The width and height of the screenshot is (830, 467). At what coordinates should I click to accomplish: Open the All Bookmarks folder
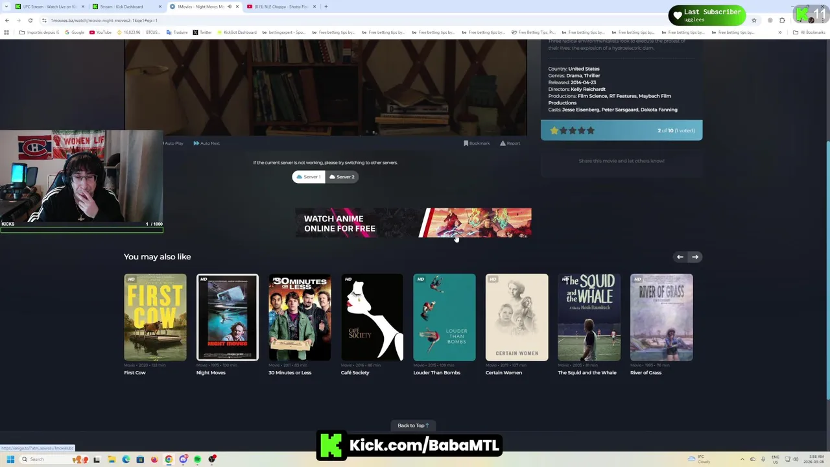tap(809, 32)
